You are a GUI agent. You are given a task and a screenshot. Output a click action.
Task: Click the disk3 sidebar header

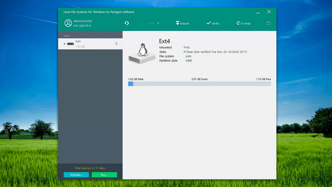click(x=90, y=35)
